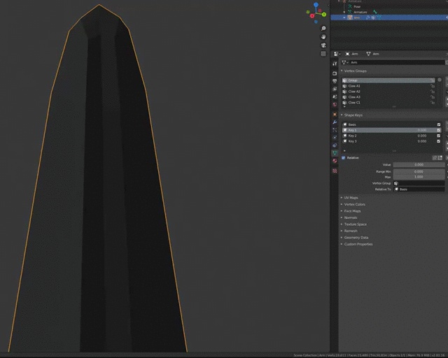This screenshot has width=448, height=358.
Task: Toggle lock on Claw A3 vertex group
Action: pos(433,96)
